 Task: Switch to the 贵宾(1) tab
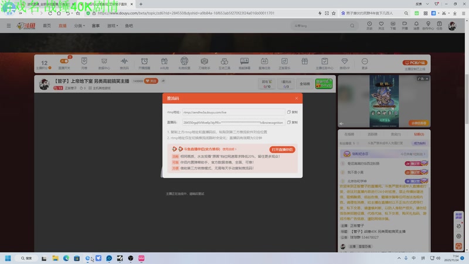coord(396,134)
